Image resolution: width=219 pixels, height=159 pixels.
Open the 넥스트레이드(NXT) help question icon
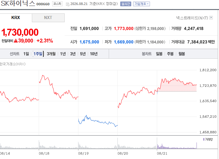211,18
